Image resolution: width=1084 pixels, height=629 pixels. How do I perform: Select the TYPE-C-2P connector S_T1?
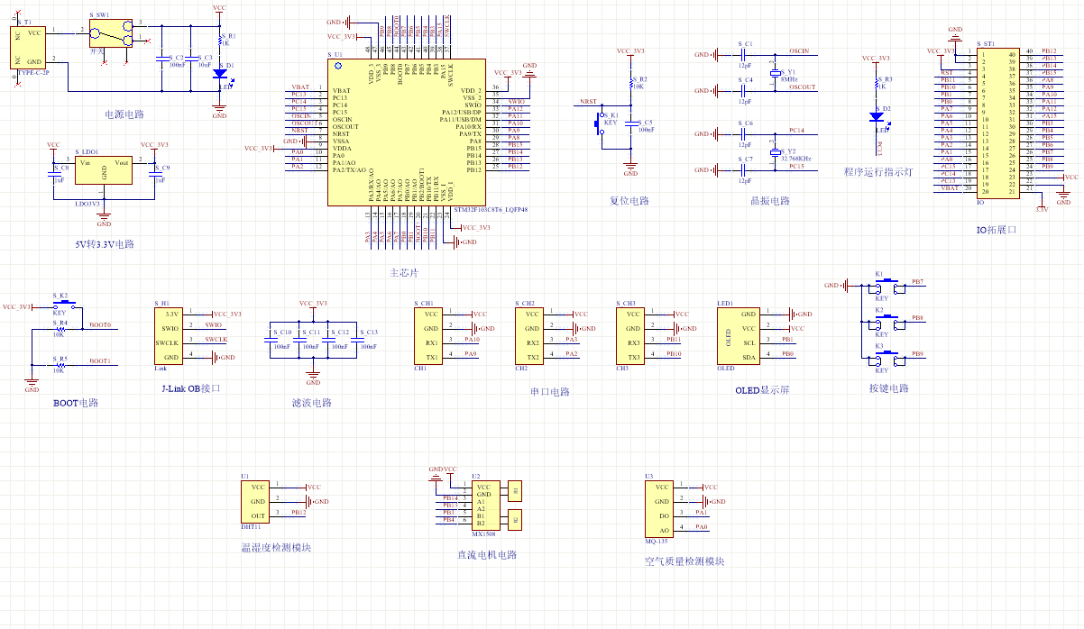point(29,47)
